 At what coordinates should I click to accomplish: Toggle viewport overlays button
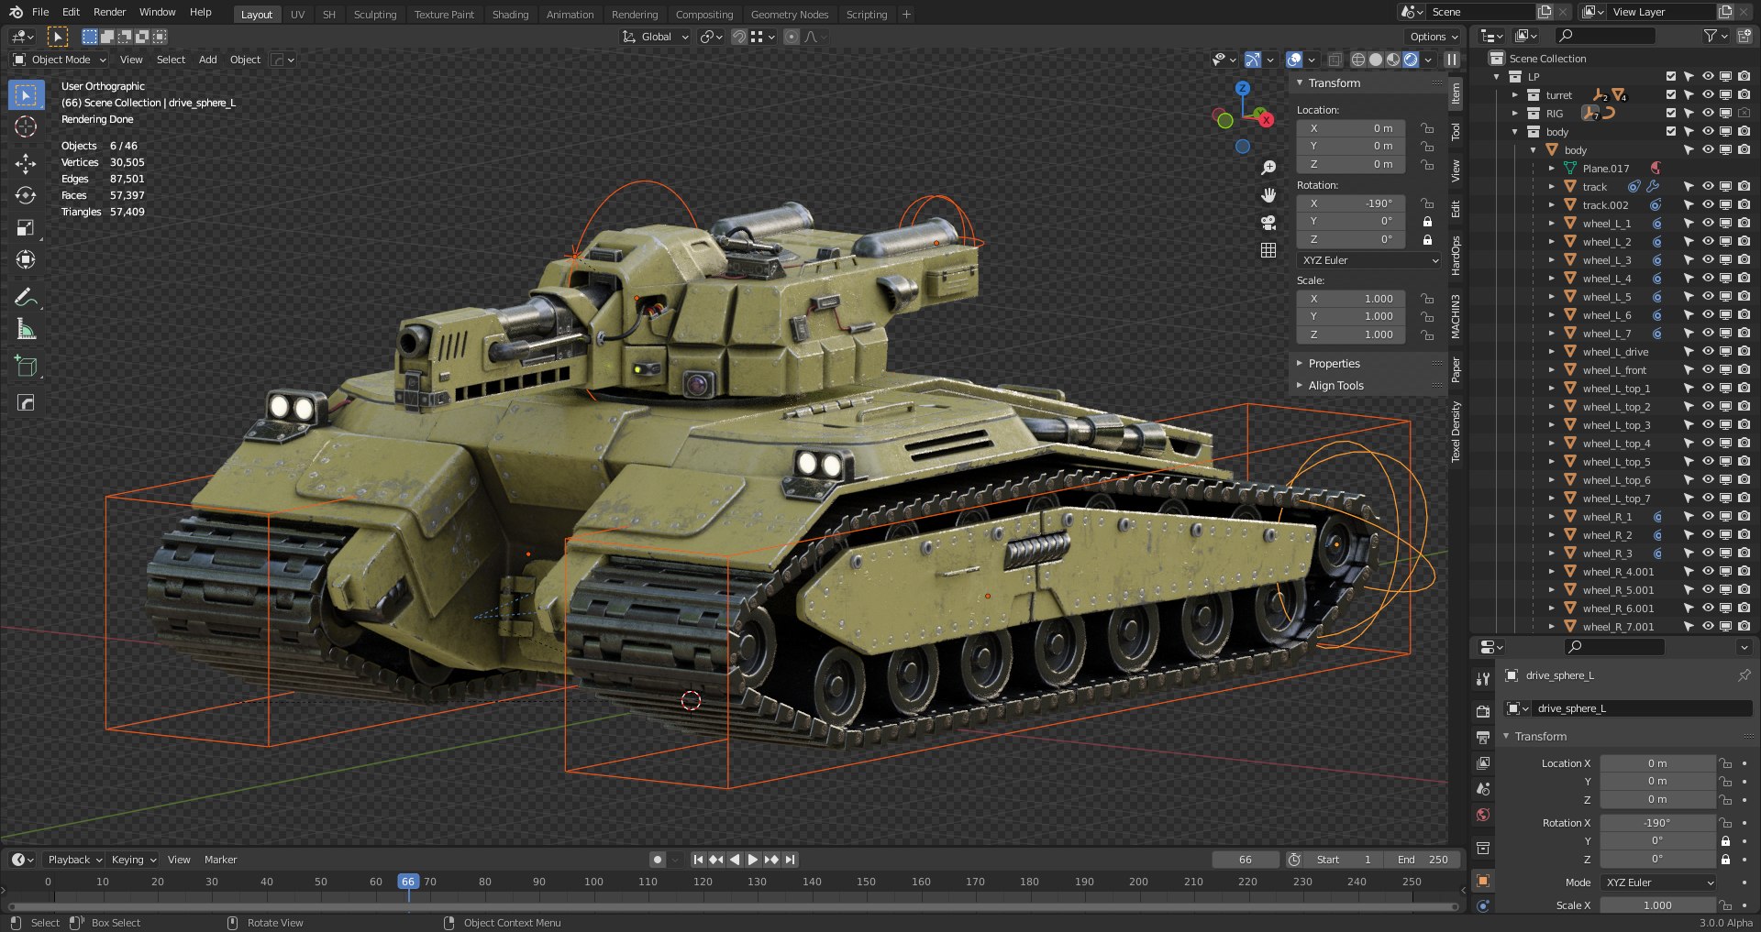pos(1294,60)
